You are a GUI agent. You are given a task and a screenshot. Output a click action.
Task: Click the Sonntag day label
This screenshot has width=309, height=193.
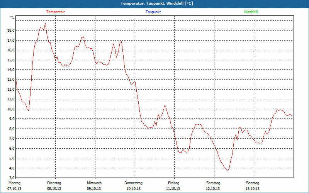tap(253, 183)
